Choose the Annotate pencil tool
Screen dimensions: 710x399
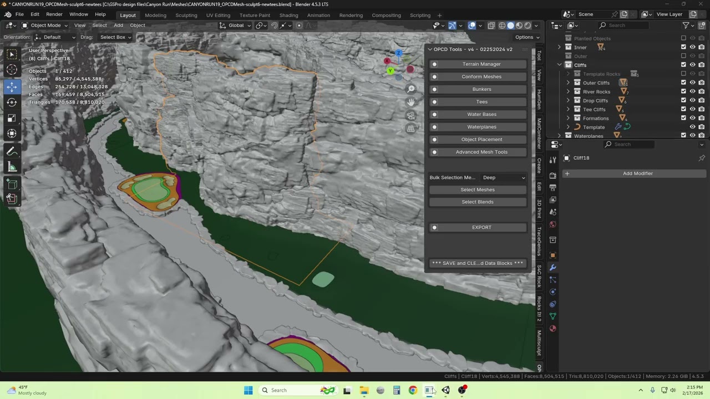coord(12,151)
